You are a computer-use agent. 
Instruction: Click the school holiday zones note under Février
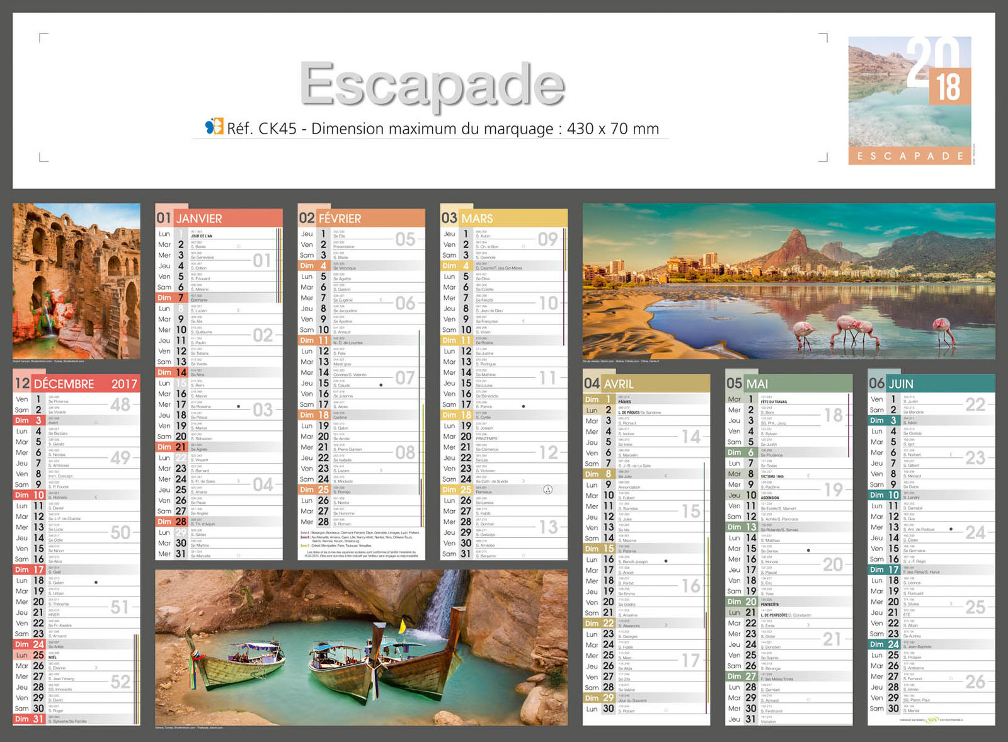coord(362,545)
